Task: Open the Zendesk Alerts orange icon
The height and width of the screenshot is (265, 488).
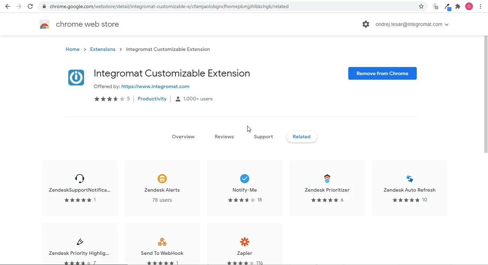Action: 162,179
